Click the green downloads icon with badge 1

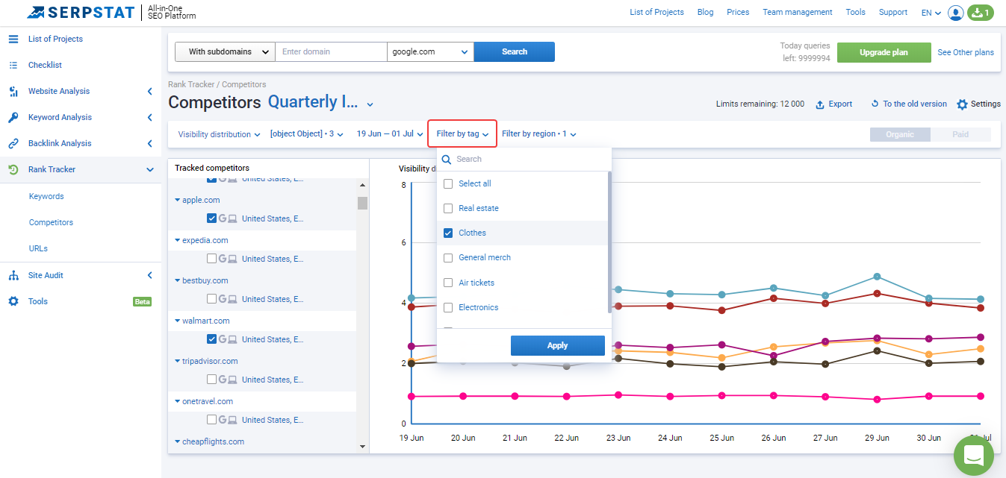(x=981, y=13)
